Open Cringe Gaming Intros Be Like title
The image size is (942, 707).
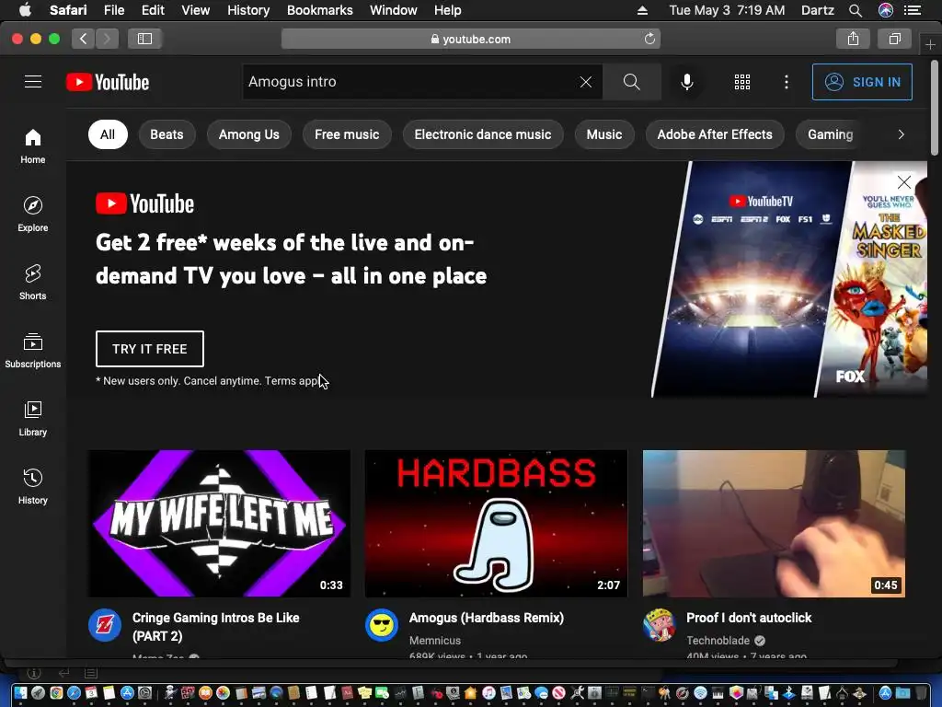[x=215, y=626]
